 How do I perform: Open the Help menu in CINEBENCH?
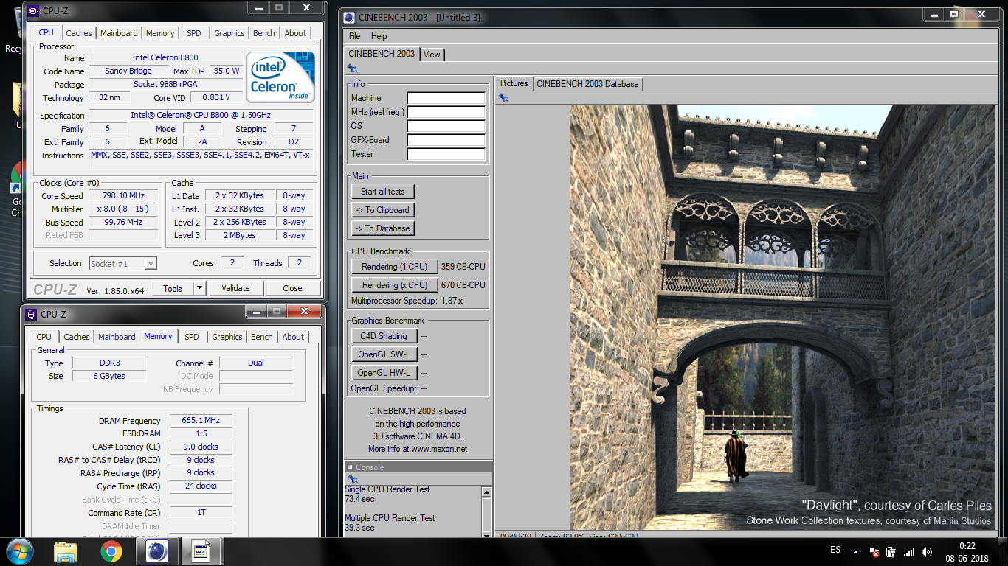[379, 35]
